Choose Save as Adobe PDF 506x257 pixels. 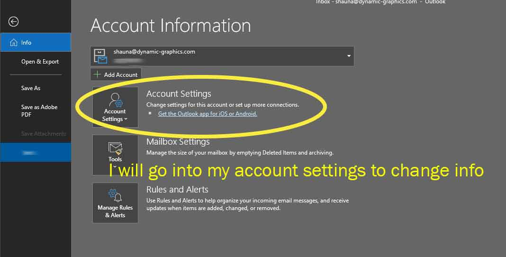[39, 110]
